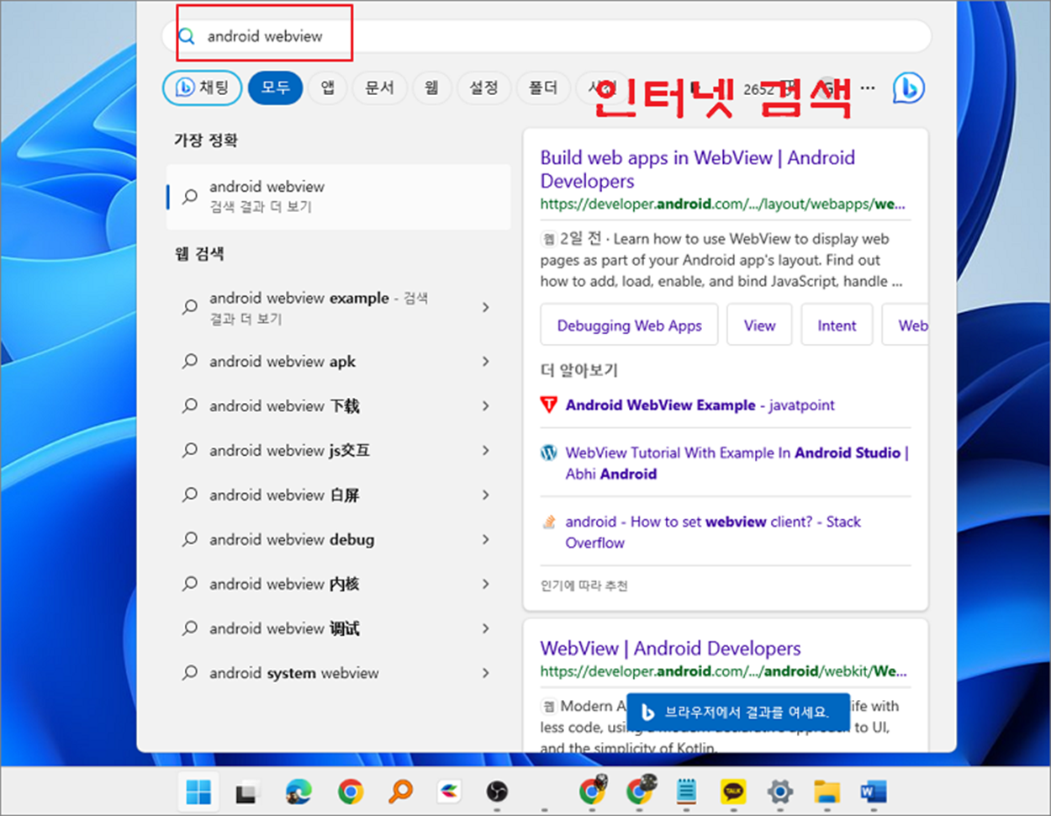Select 'android webview debug' suggestion text
Viewport: 1051px width, 816px height.
292,539
